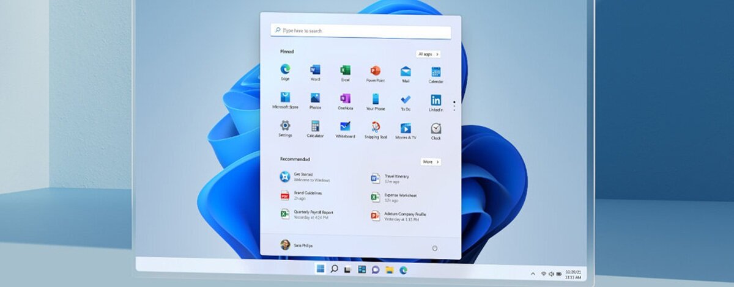Click the Start button on taskbar
Image resolution: width=734 pixels, height=287 pixels.
[321, 269]
